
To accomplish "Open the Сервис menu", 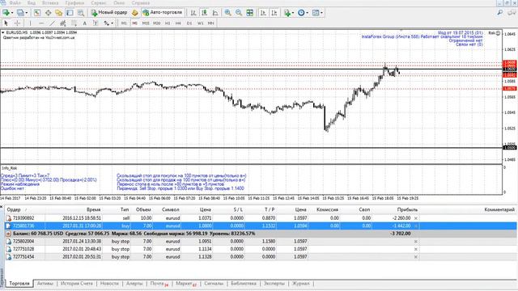I will (x=99, y=2).
